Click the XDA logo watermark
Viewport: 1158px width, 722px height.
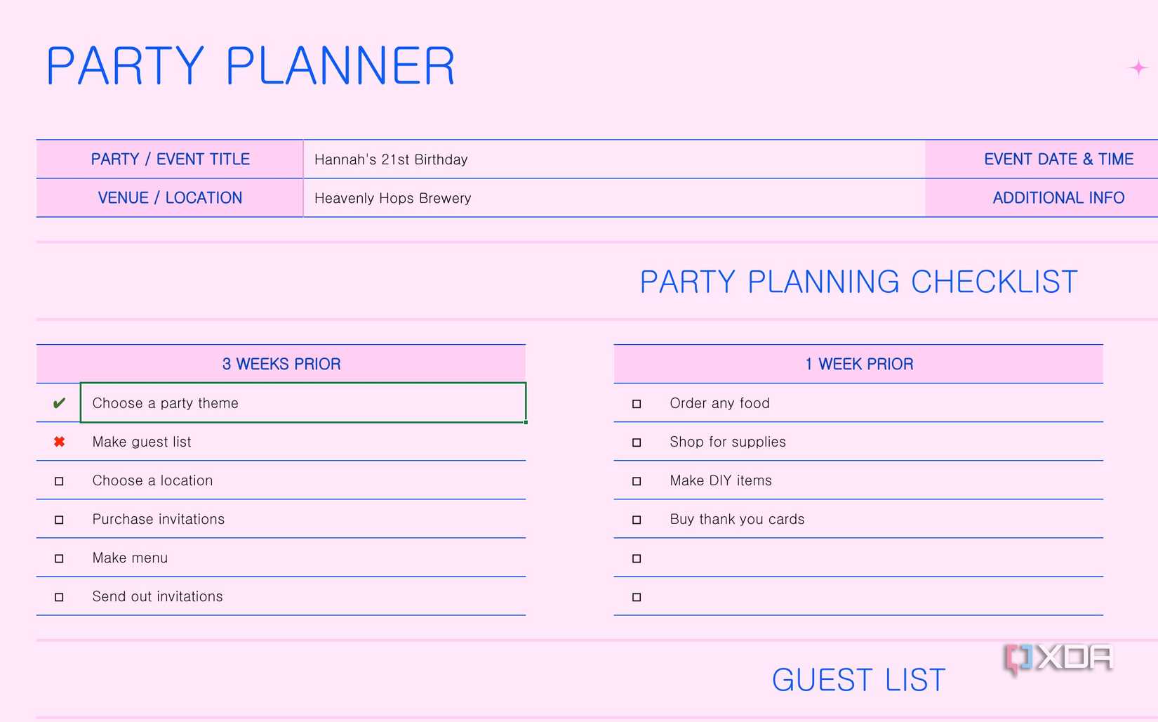[x=1059, y=658]
